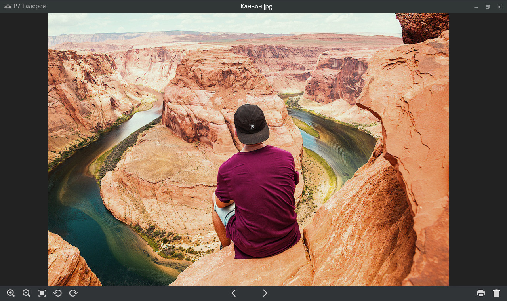Close the Р7-Галерея window
The image size is (507, 301).
click(x=499, y=7)
